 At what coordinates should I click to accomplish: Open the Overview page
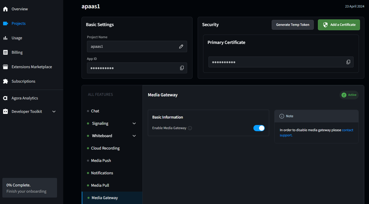20,9
